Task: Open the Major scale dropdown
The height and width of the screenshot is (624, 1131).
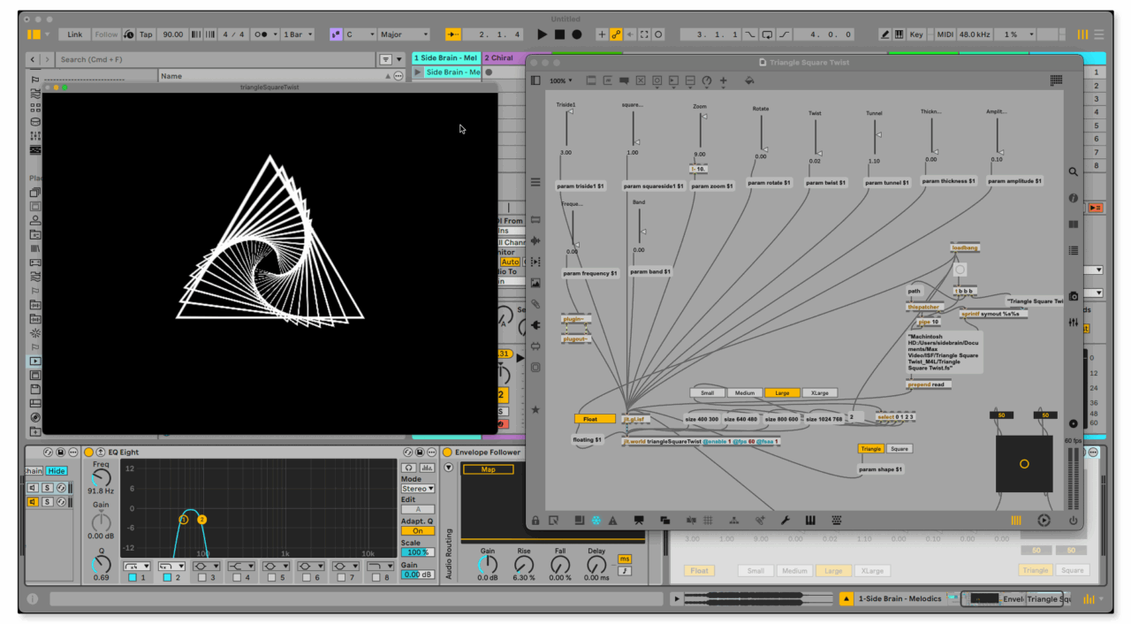Action: coord(403,34)
